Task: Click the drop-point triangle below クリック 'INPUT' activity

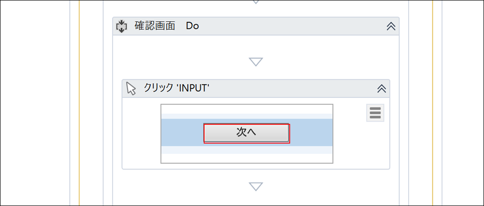Action: (256, 186)
